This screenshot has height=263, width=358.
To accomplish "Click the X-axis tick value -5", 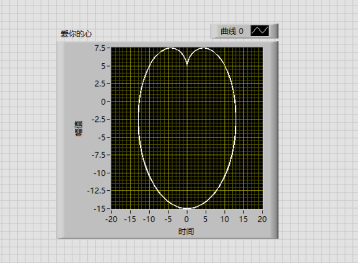I will 168,219.
